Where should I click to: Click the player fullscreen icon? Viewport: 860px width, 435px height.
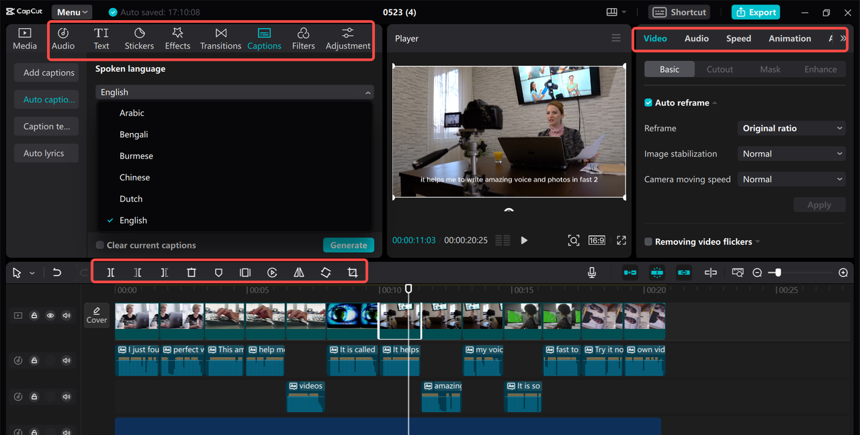click(x=621, y=240)
